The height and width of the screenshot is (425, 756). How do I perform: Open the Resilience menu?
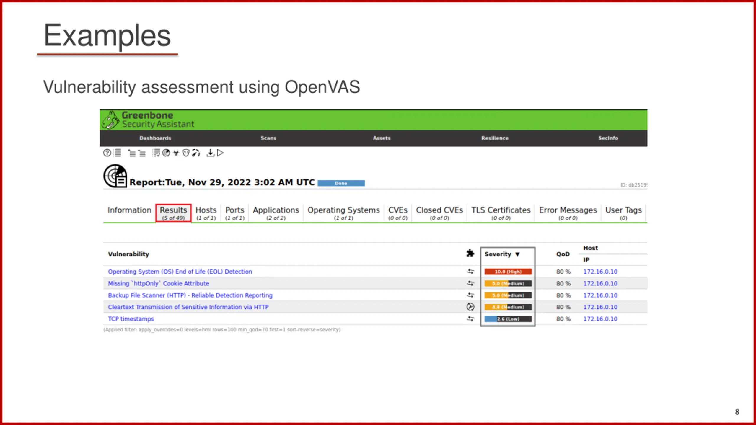coord(495,138)
